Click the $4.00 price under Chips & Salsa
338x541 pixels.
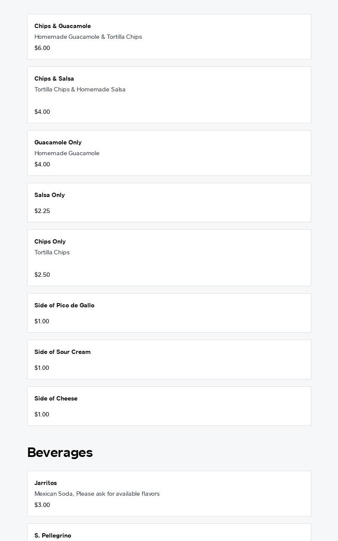pos(42,112)
